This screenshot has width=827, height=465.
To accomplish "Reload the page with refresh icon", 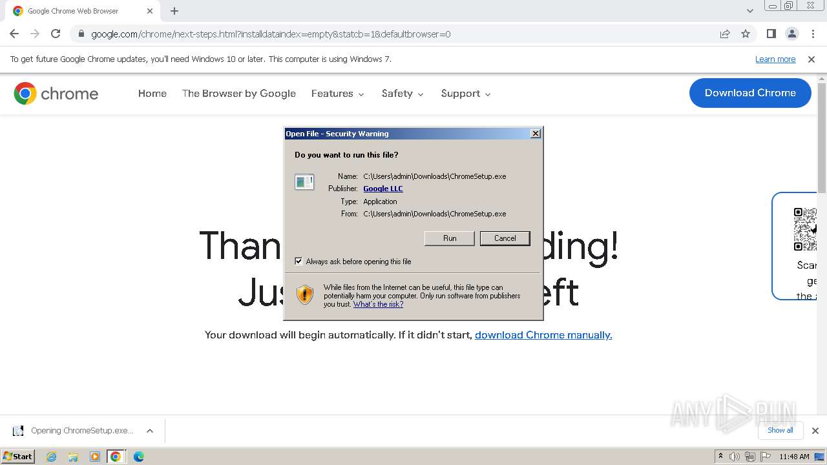I will coord(56,34).
